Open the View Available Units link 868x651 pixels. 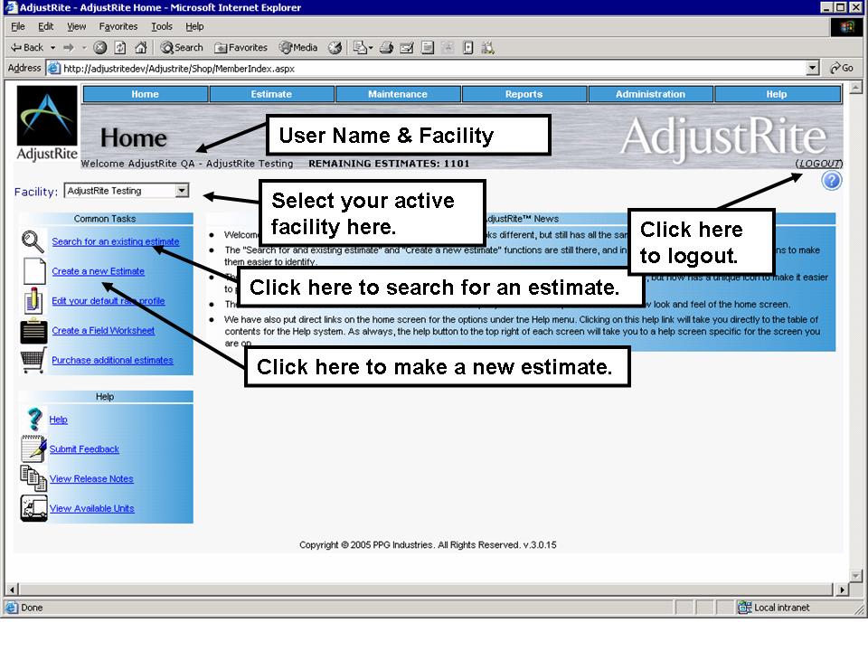coord(92,508)
